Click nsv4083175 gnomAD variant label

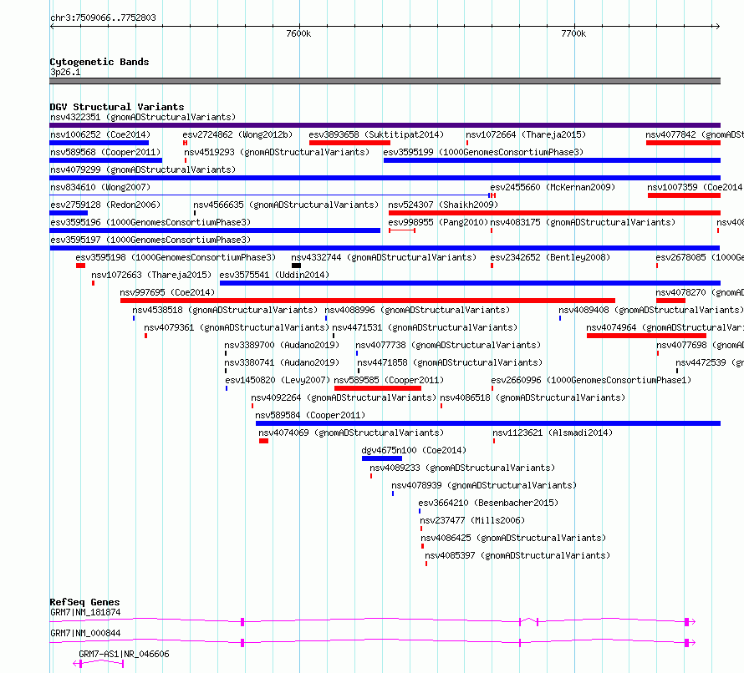583,222
